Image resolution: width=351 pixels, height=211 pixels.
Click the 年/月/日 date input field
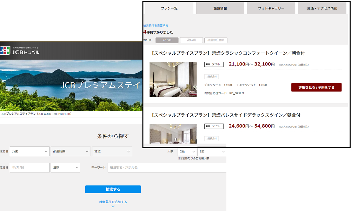30,168
